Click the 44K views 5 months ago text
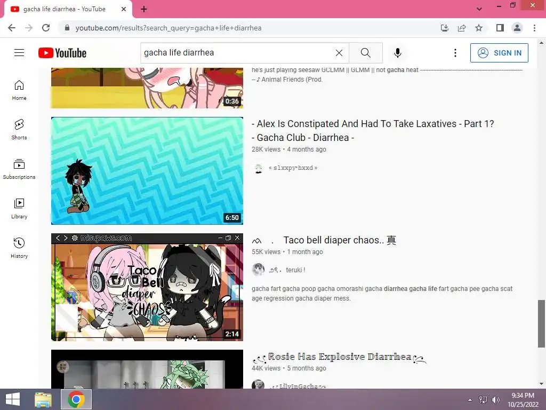This screenshot has width=546, height=410. tap(289, 368)
